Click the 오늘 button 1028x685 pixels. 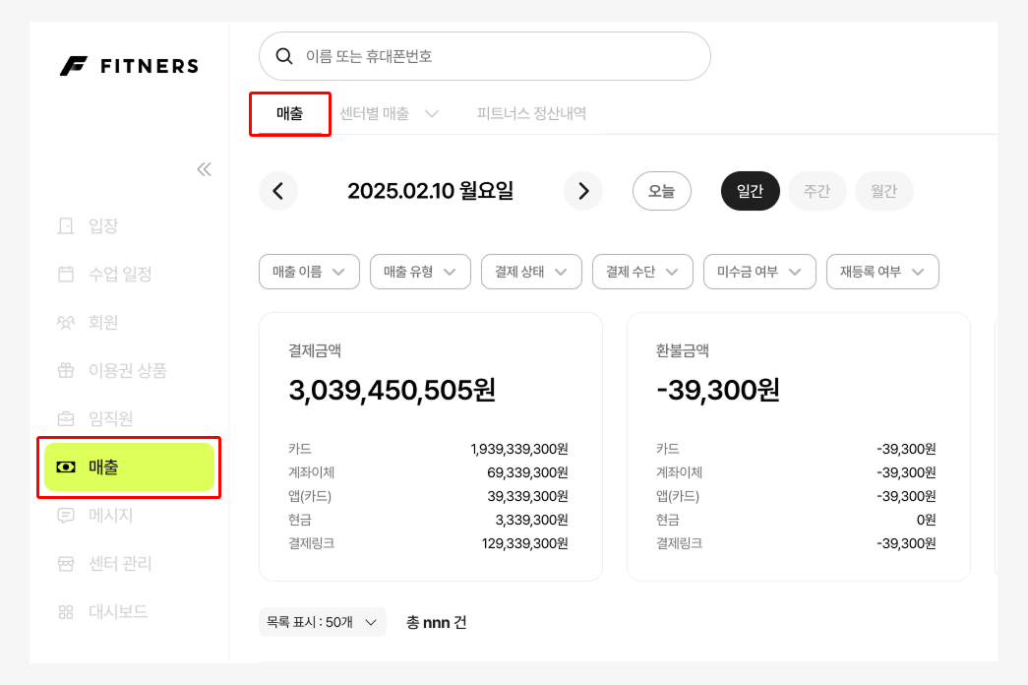click(x=661, y=191)
